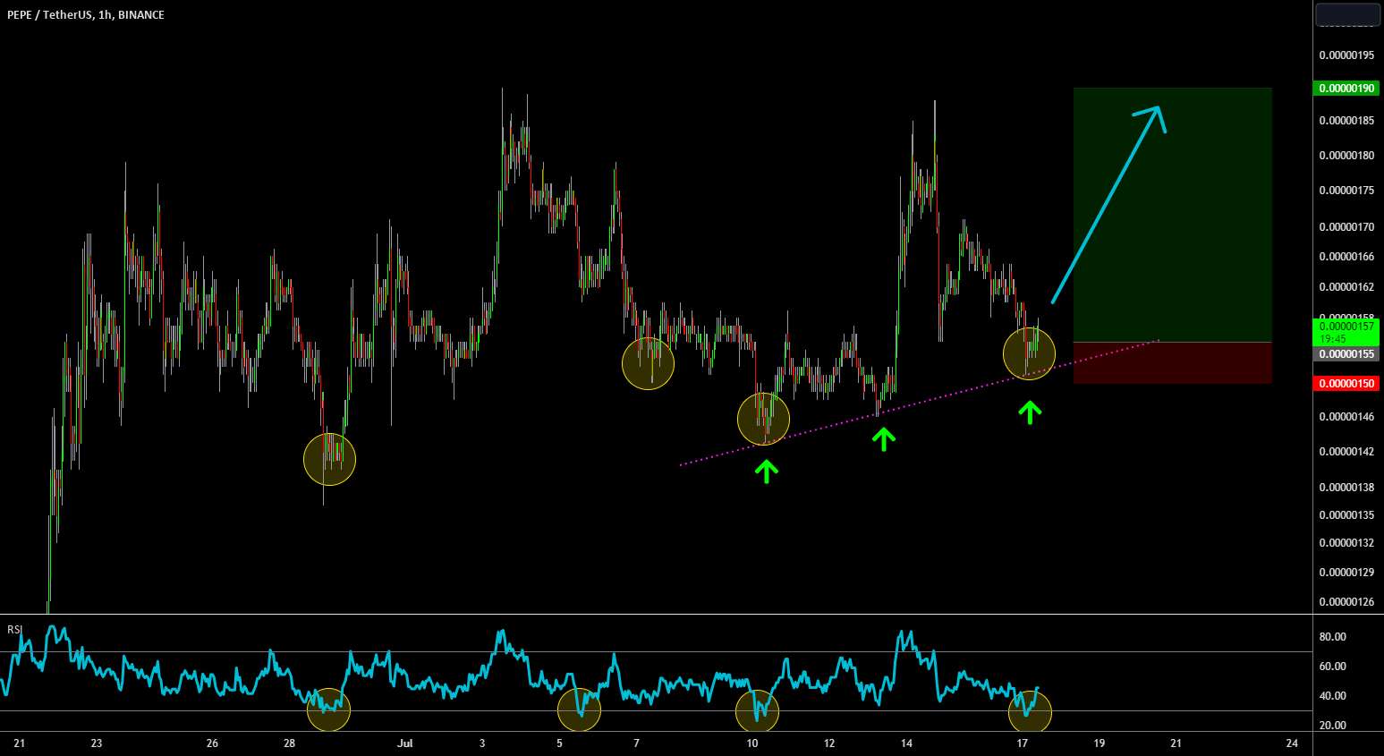Screen dimensions: 1384x756
Task: Click the 0.00000195 price scale label
Action: [x=1346, y=55]
